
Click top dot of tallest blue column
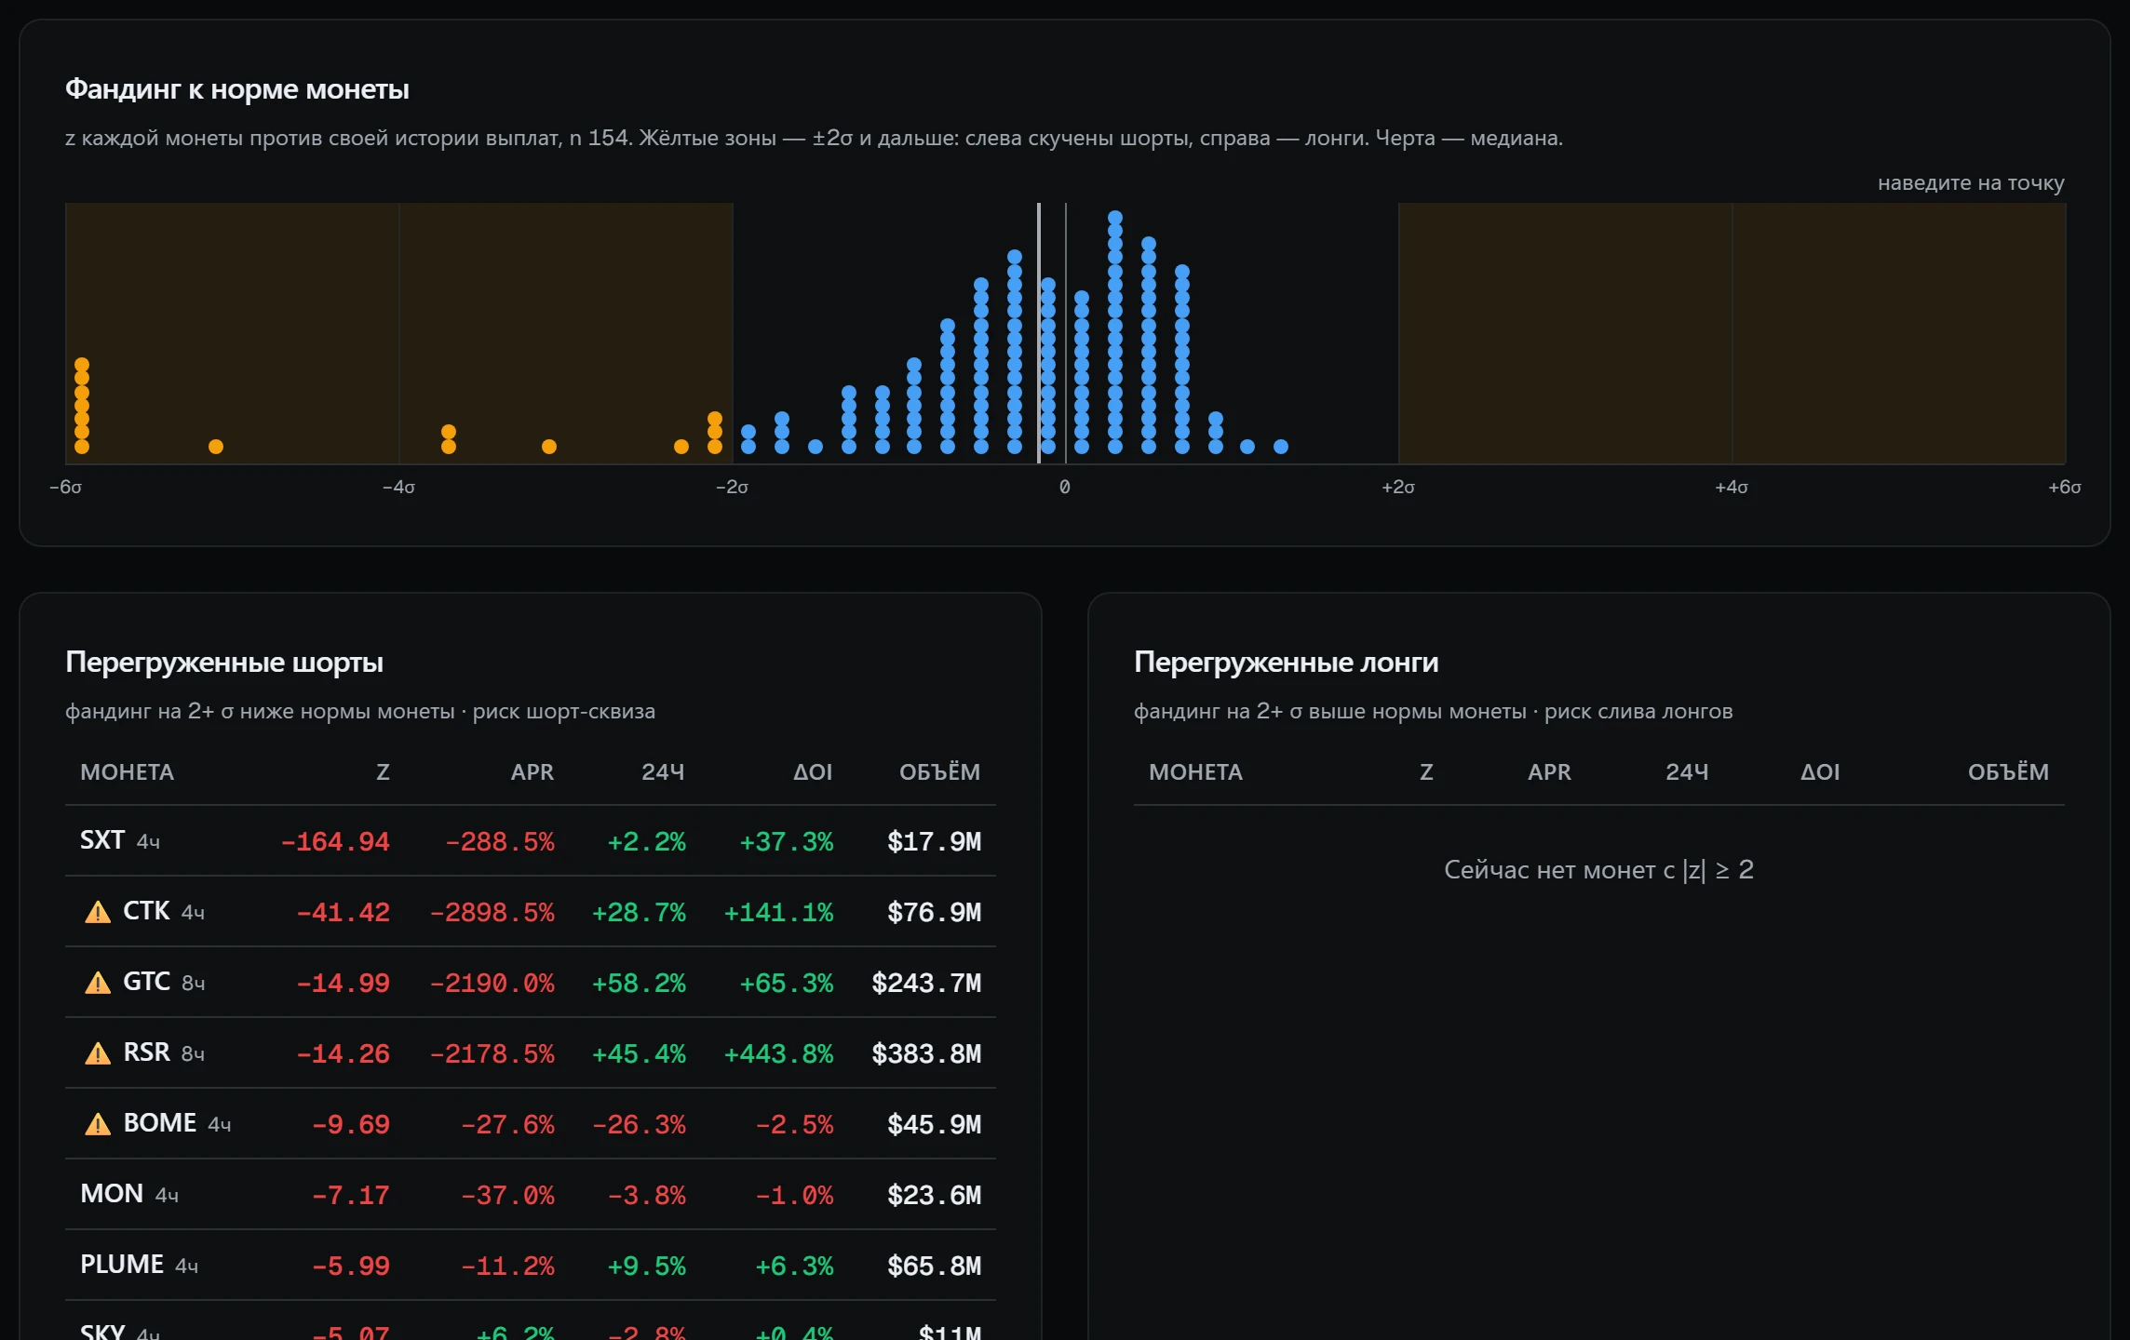tap(1115, 218)
